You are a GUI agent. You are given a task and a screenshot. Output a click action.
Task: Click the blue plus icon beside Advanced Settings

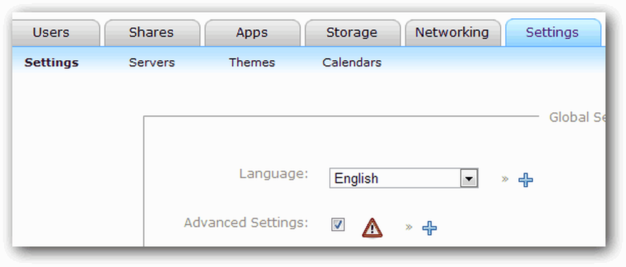point(429,228)
